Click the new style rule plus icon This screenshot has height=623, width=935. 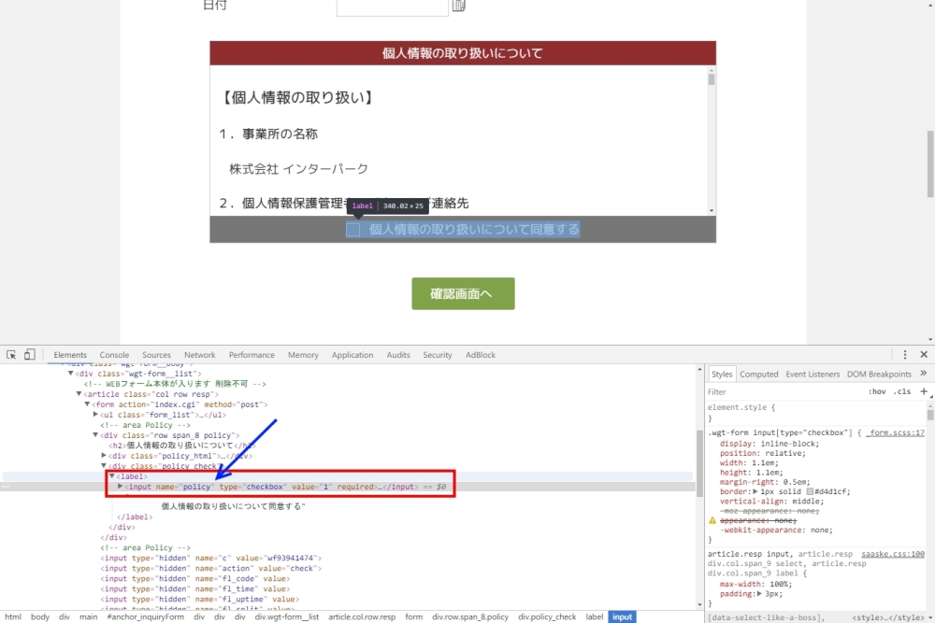tap(923, 392)
